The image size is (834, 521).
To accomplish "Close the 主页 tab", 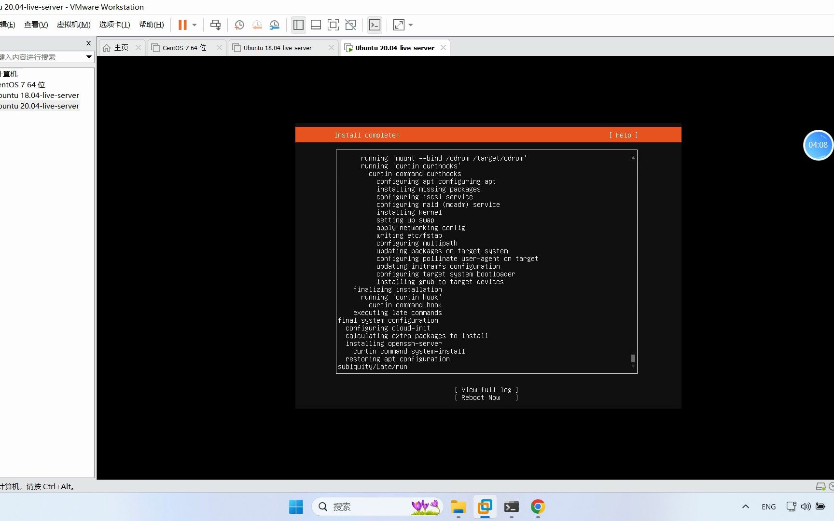I will 138,47.
